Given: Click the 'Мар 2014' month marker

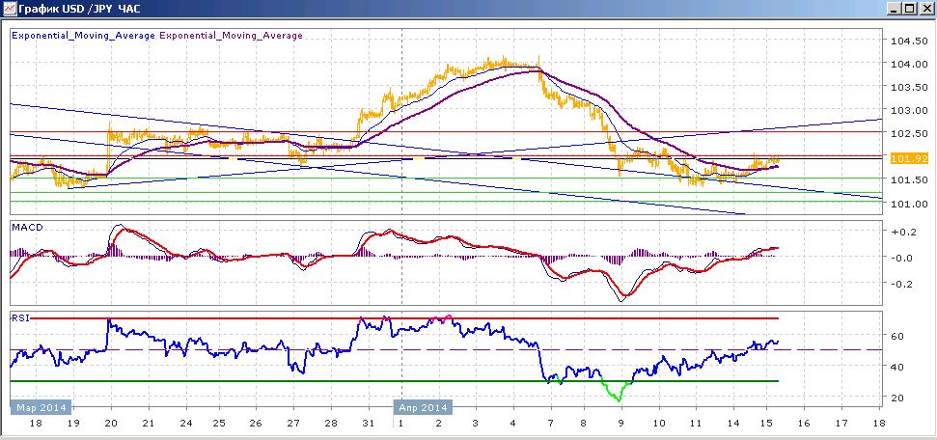Looking at the screenshot, I should (x=41, y=407).
